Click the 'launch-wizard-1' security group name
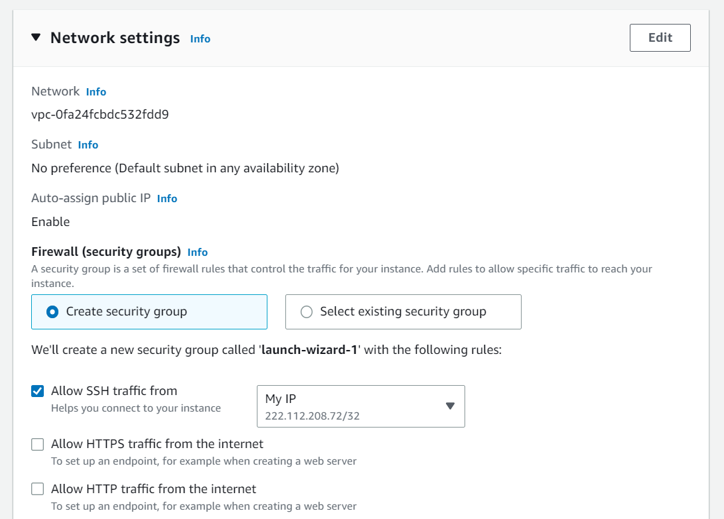This screenshot has height=519, width=724. [309, 350]
